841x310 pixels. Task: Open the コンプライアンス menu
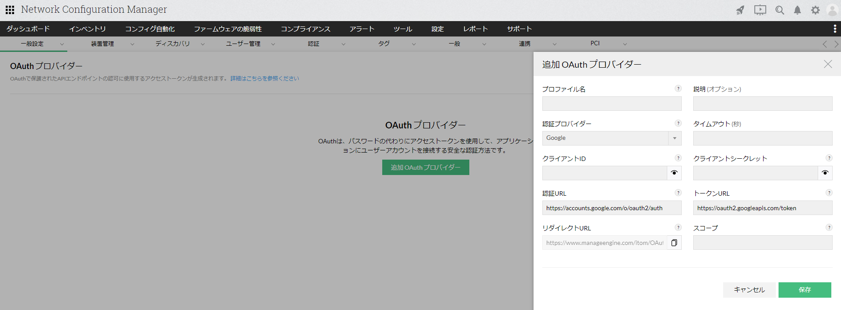click(x=306, y=29)
